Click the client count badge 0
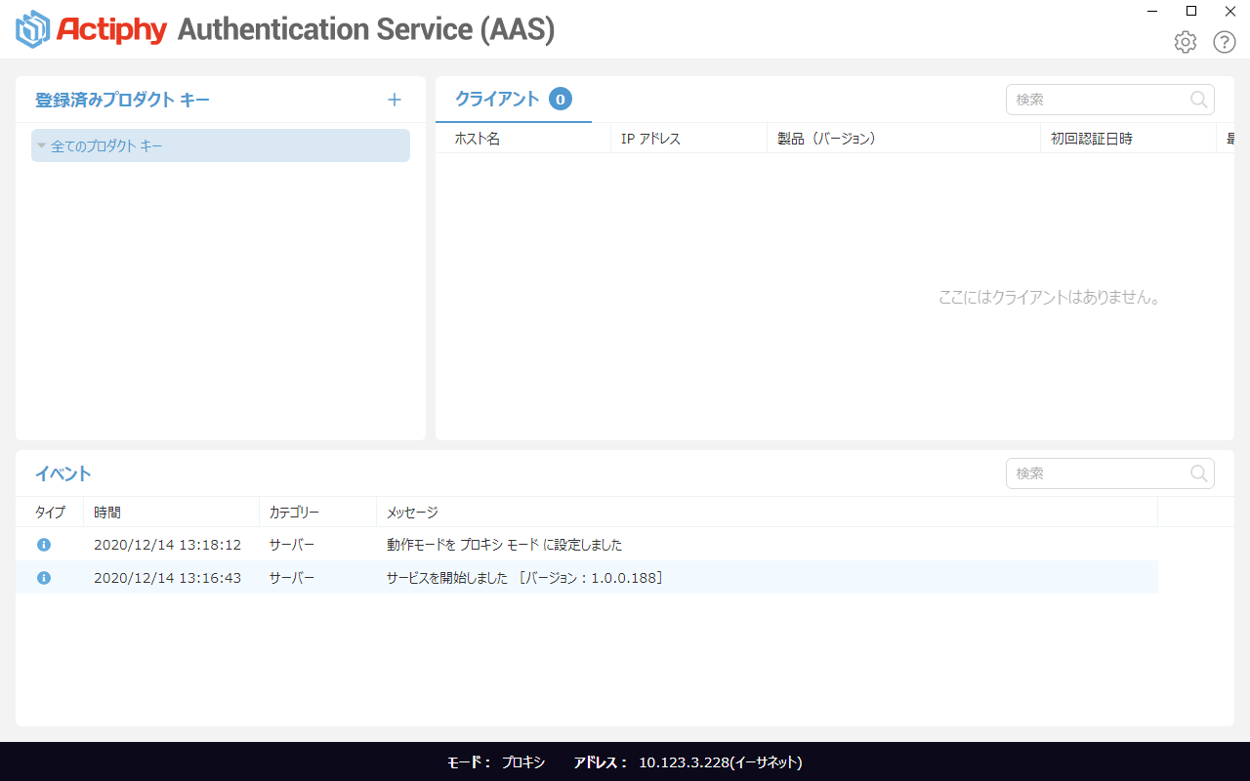The height and width of the screenshot is (781, 1250). [x=561, y=99]
